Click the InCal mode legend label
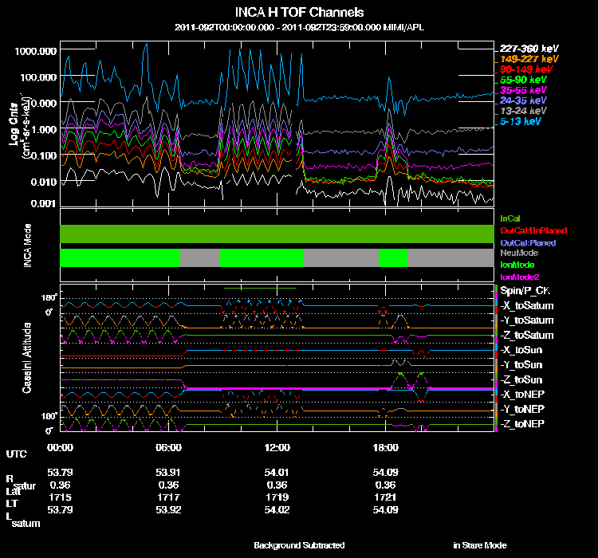 [510, 218]
